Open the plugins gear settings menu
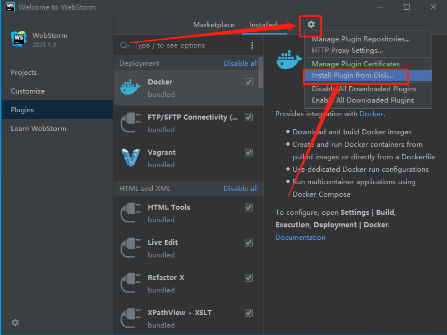This screenshot has height=335, width=447. click(x=311, y=24)
